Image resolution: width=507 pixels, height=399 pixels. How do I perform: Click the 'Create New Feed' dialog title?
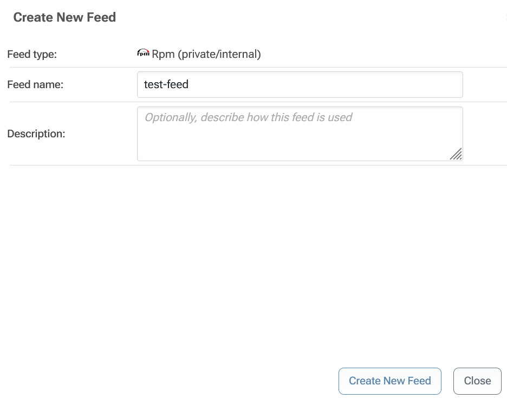[64, 17]
